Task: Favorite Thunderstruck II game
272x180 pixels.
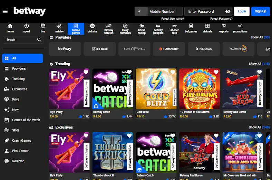Action: (x=129, y=135)
